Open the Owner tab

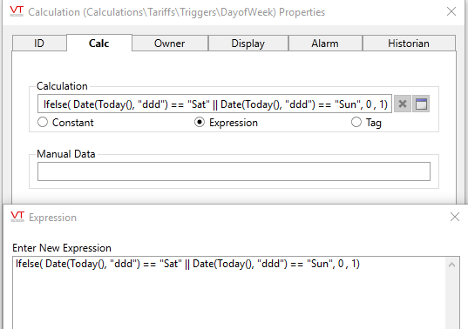tap(170, 44)
